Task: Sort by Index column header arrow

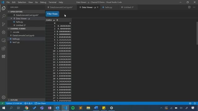Action: pyautogui.click(x=54, y=20)
